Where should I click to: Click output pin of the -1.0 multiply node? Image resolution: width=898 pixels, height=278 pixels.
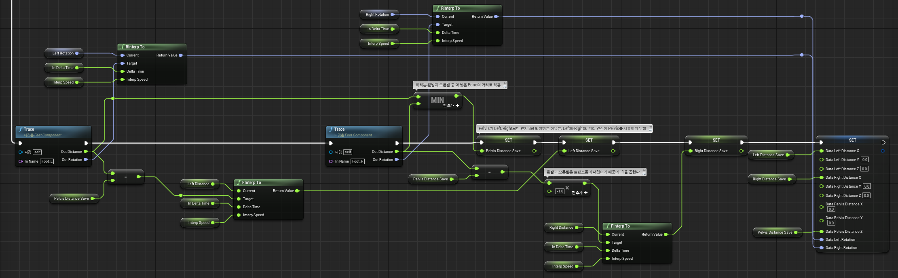[585, 183]
